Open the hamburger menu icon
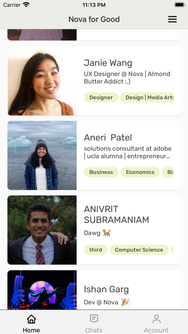188x334 pixels. click(172, 19)
